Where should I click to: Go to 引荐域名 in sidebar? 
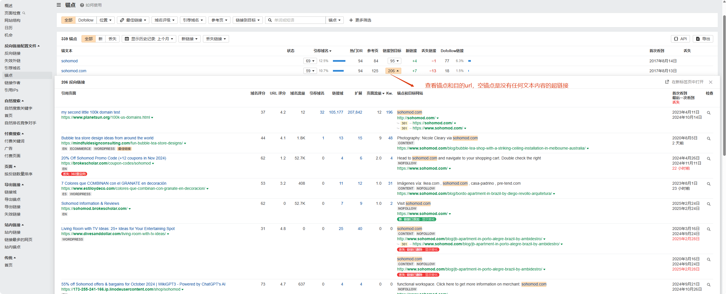[x=12, y=68]
